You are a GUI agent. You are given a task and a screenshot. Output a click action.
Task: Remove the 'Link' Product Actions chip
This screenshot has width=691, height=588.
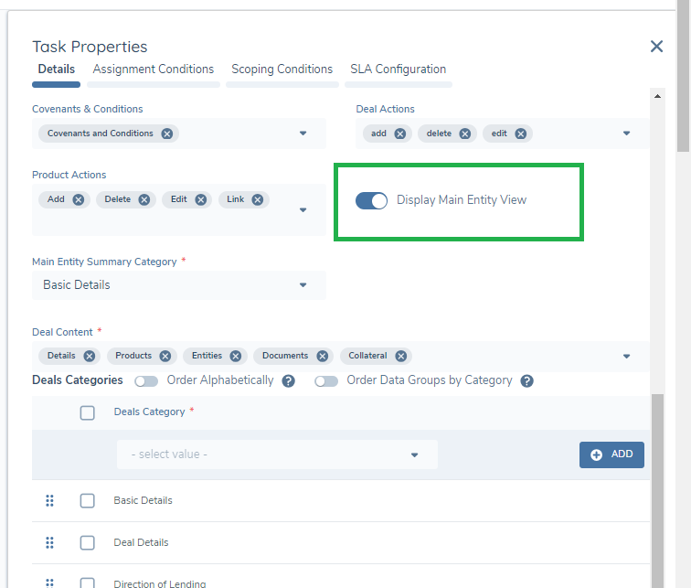click(258, 199)
